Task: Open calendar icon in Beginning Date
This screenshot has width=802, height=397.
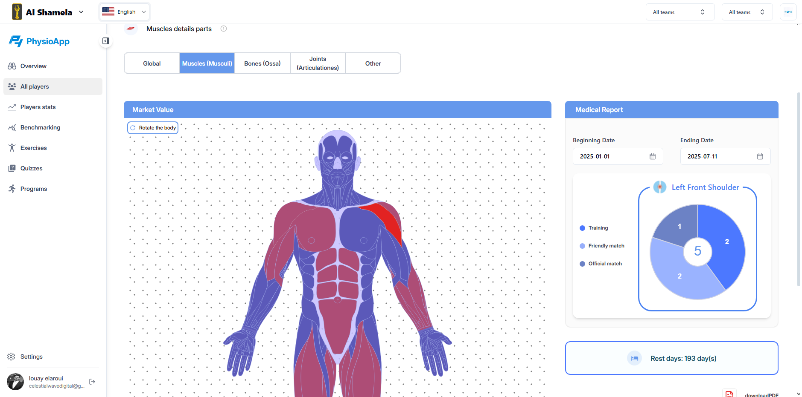Action: 652,156
